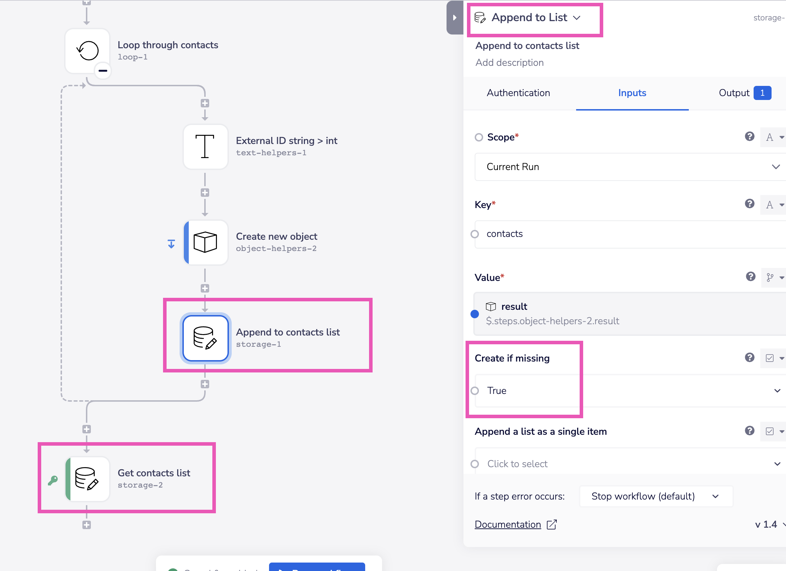Image resolution: width=786 pixels, height=571 pixels.
Task: Toggle the Scope radio button
Action: pos(479,137)
